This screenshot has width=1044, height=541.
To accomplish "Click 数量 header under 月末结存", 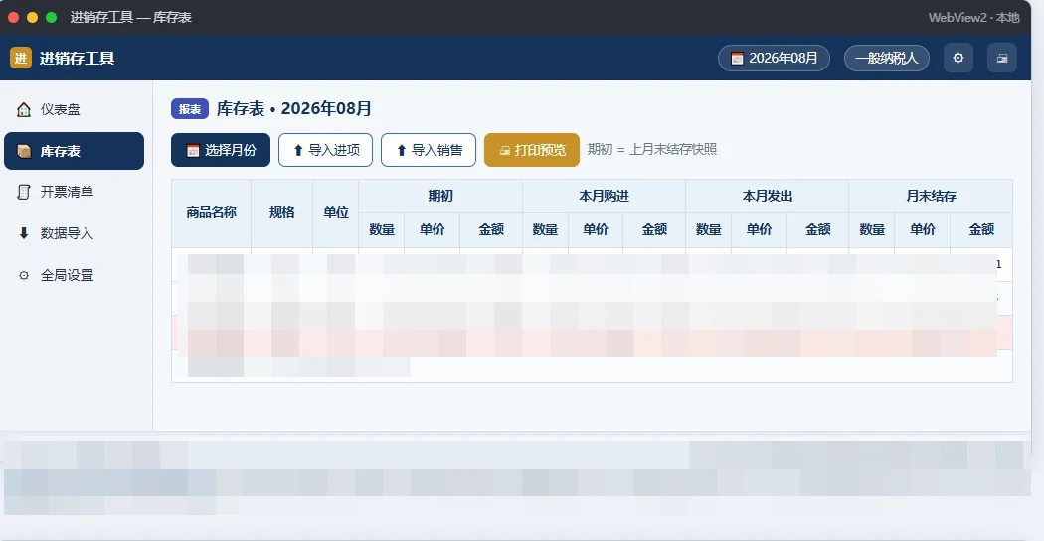I will [x=872, y=230].
